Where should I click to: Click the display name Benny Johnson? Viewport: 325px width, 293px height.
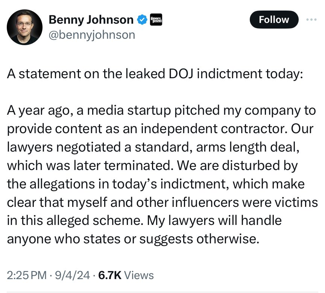(x=91, y=20)
